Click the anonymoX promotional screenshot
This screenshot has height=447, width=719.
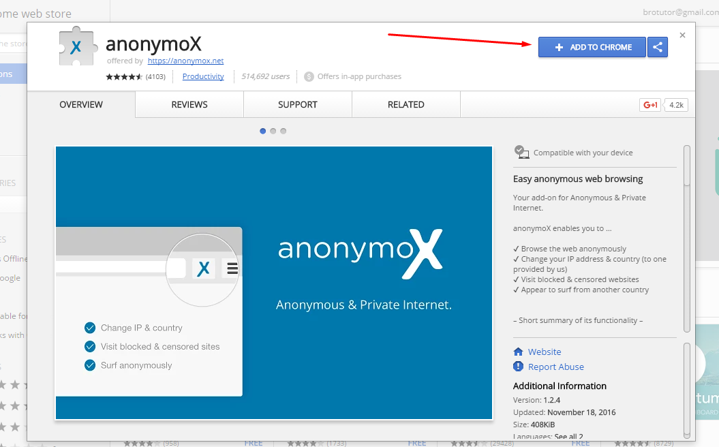point(274,283)
